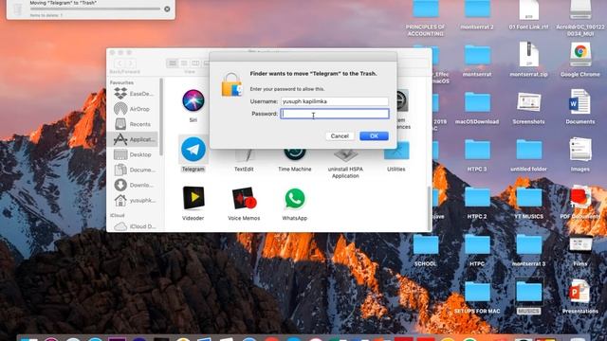Viewport: 607px width, 341px height.
Task: Select the Voice Memos app icon
Action: coord(244,198)
